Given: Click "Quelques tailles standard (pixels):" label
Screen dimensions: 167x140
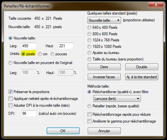Looking at the screenshot, I should click(x=112, y=13).
